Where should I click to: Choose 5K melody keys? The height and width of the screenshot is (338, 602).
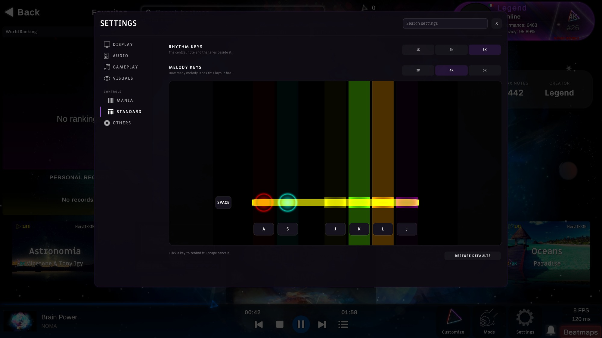[485, 70]
